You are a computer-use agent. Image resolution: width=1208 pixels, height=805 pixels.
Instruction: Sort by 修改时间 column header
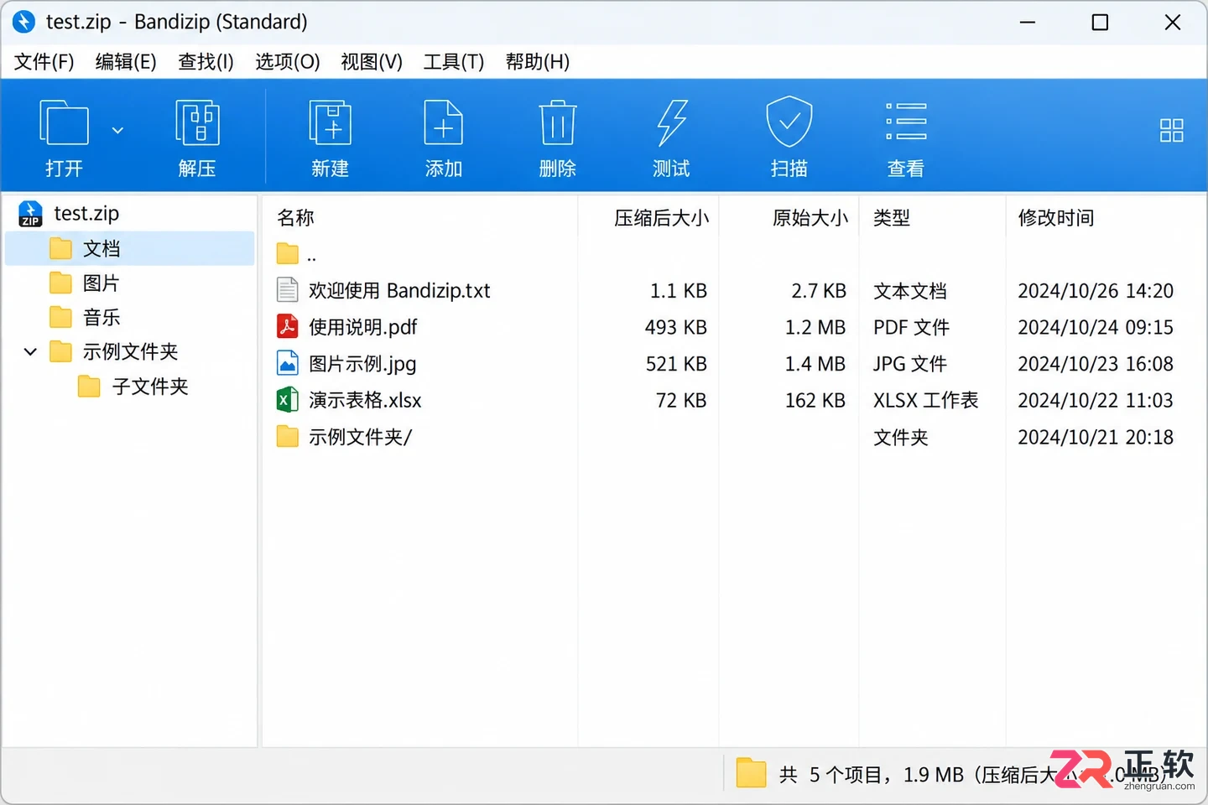1055,218
